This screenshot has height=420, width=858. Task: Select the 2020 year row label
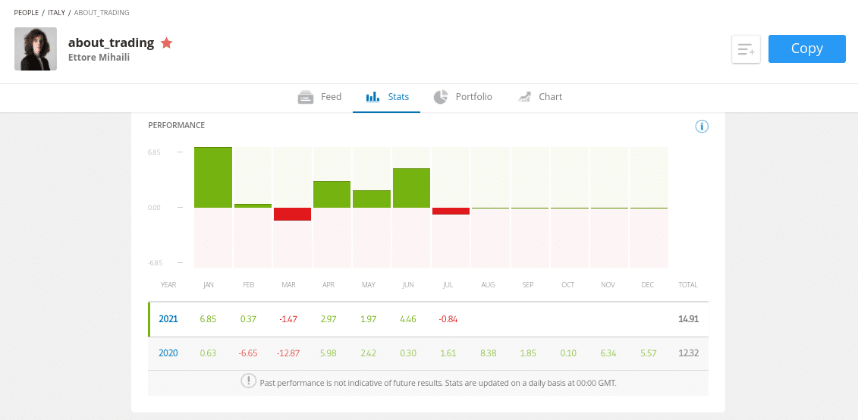[x=168, y=353]
